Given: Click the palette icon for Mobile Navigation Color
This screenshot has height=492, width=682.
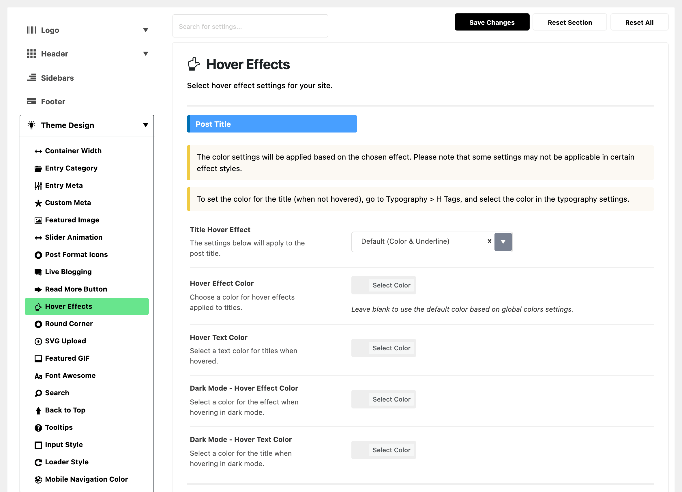Looking at the screenshot, I should point(38,480).
